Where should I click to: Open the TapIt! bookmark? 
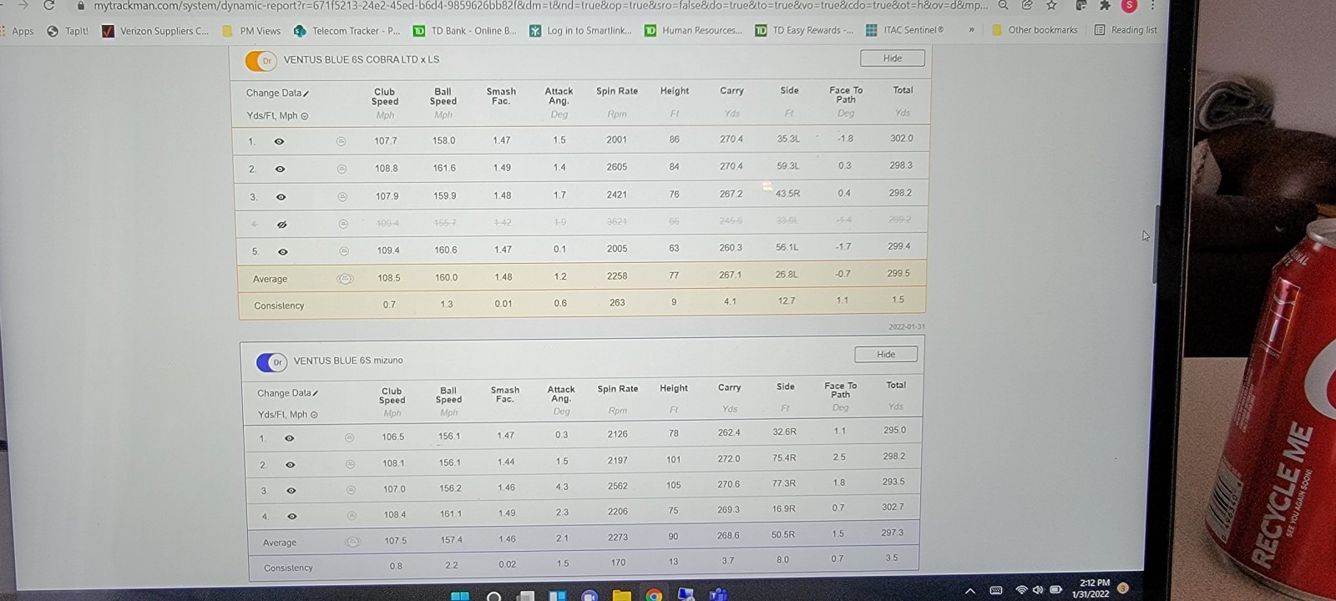click(68, 31)
